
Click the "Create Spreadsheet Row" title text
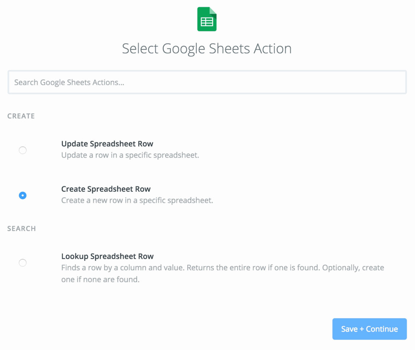tap(106, 189)
